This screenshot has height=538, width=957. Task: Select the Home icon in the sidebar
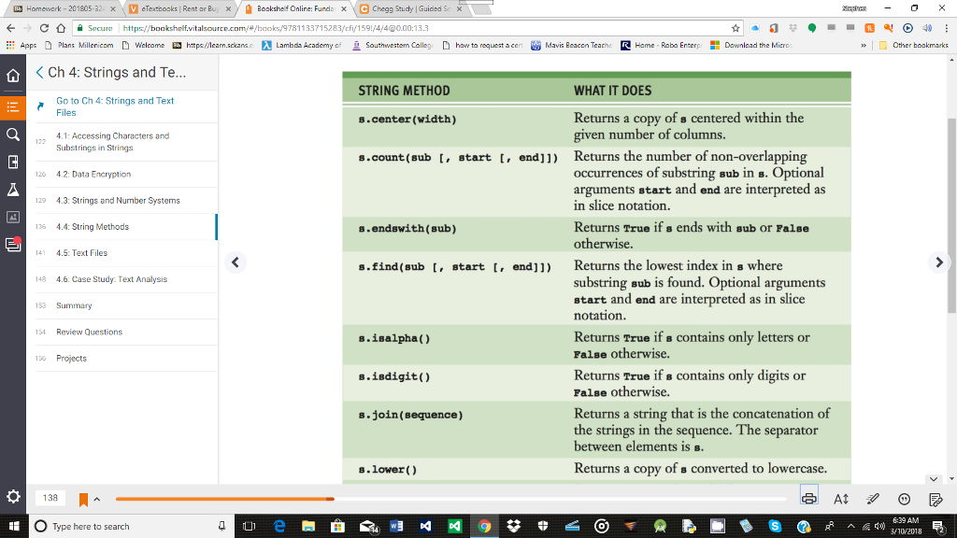14,76
